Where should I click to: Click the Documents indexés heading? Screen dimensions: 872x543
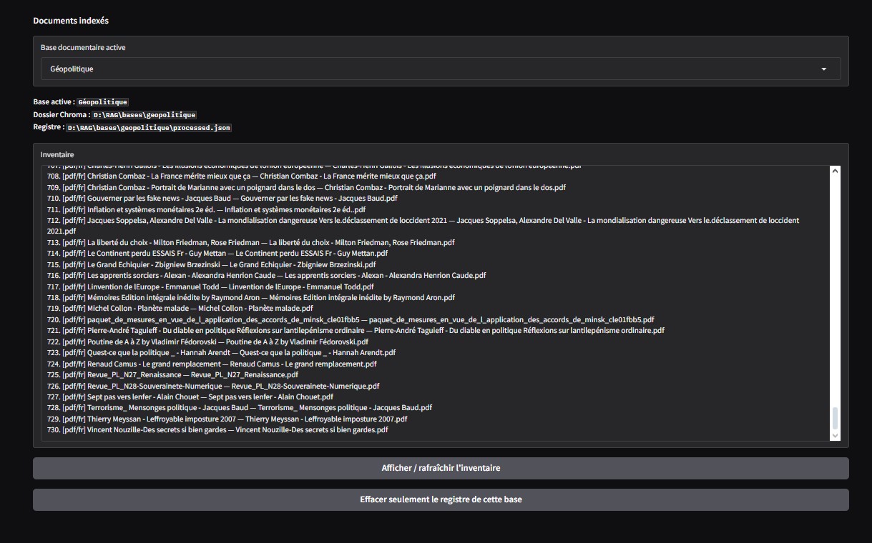coord(71,21)
